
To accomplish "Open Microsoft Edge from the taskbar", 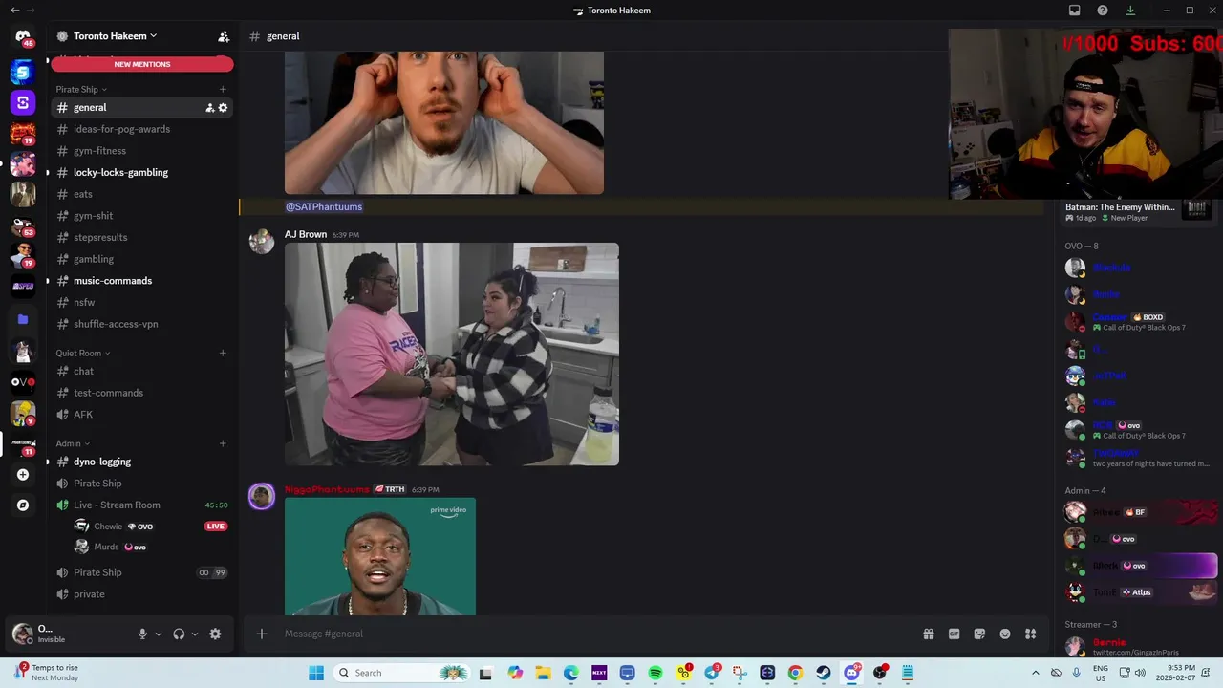I will [x=571, y=673].
